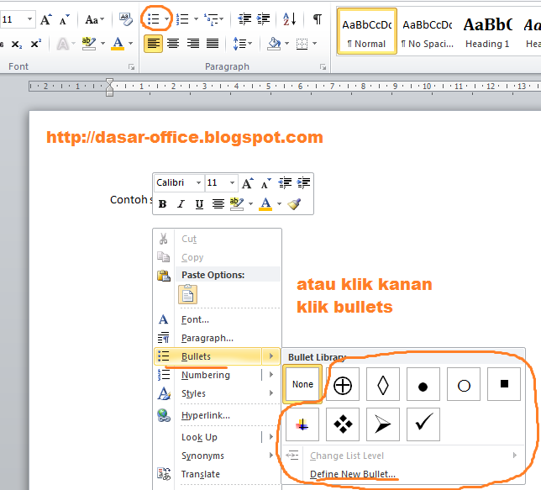Apply mini toolbar font color

tap(265, 203)
